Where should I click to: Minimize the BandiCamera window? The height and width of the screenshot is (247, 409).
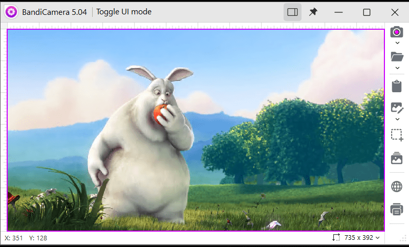(338, 12)
